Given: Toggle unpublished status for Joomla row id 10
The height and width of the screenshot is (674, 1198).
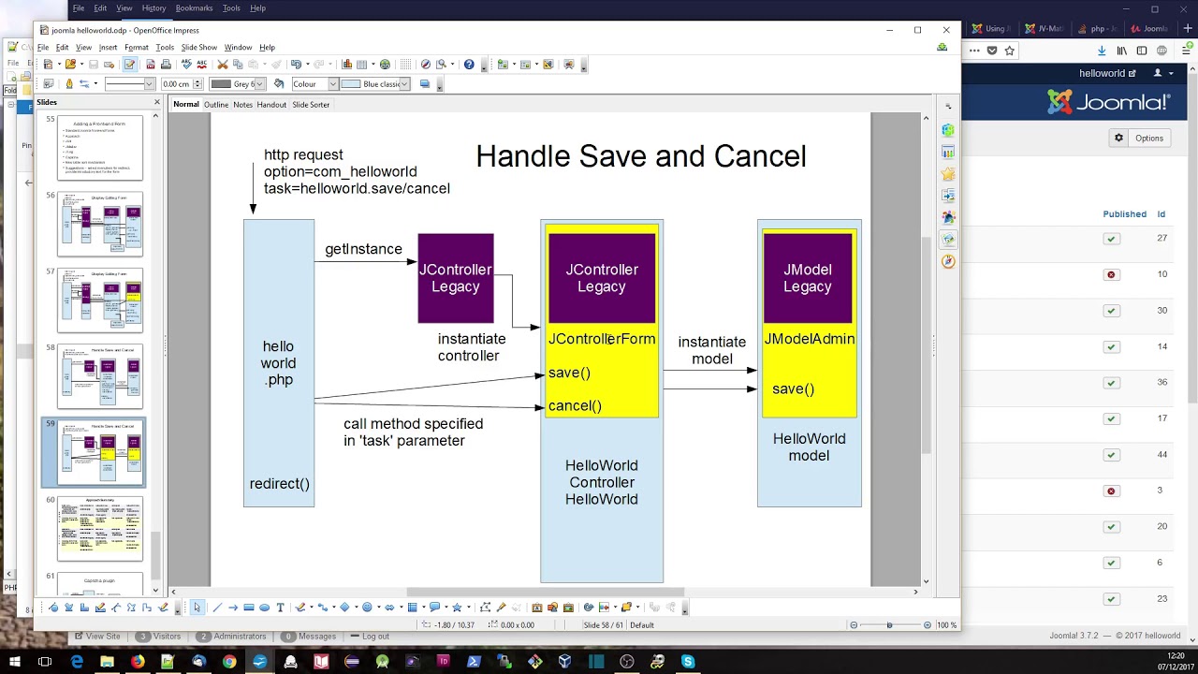Looking at the screenshot, I should [x=1111, y=274].
